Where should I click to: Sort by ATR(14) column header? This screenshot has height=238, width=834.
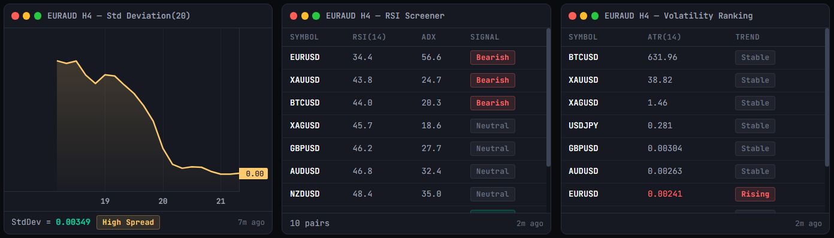click(x=664, y=37)
